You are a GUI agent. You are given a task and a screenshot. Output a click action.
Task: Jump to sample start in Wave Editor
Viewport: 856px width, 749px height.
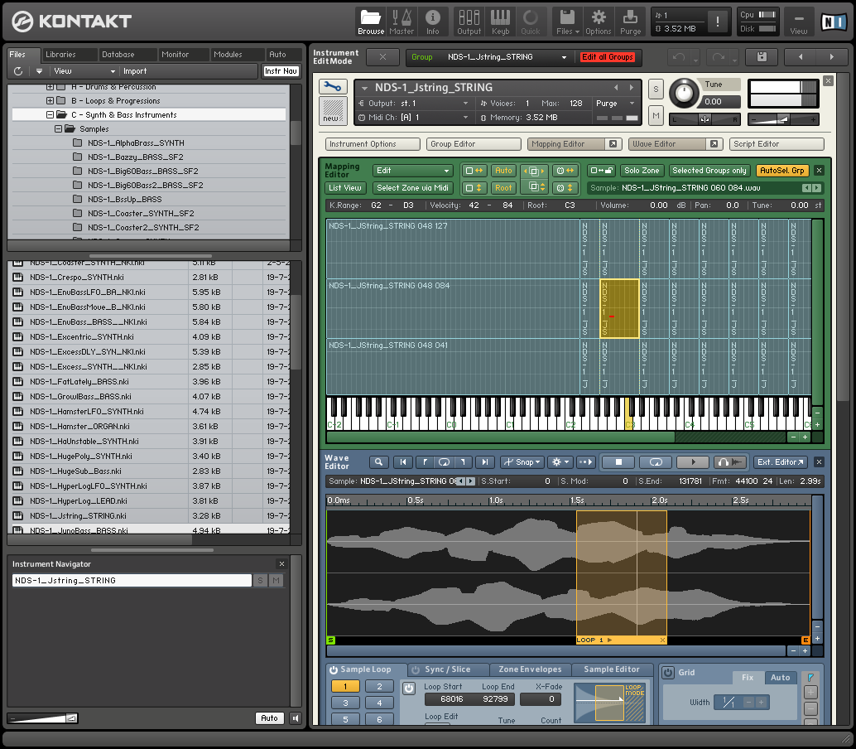pyautogui.click(x=403, y=462)
